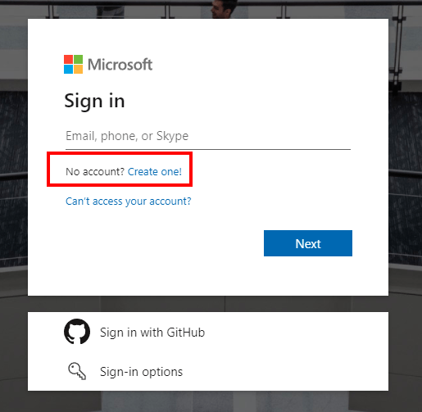The image size is (422, 412).
Task: Click the yellow square of the Microsoft logo
Action: tap(78, 70)
